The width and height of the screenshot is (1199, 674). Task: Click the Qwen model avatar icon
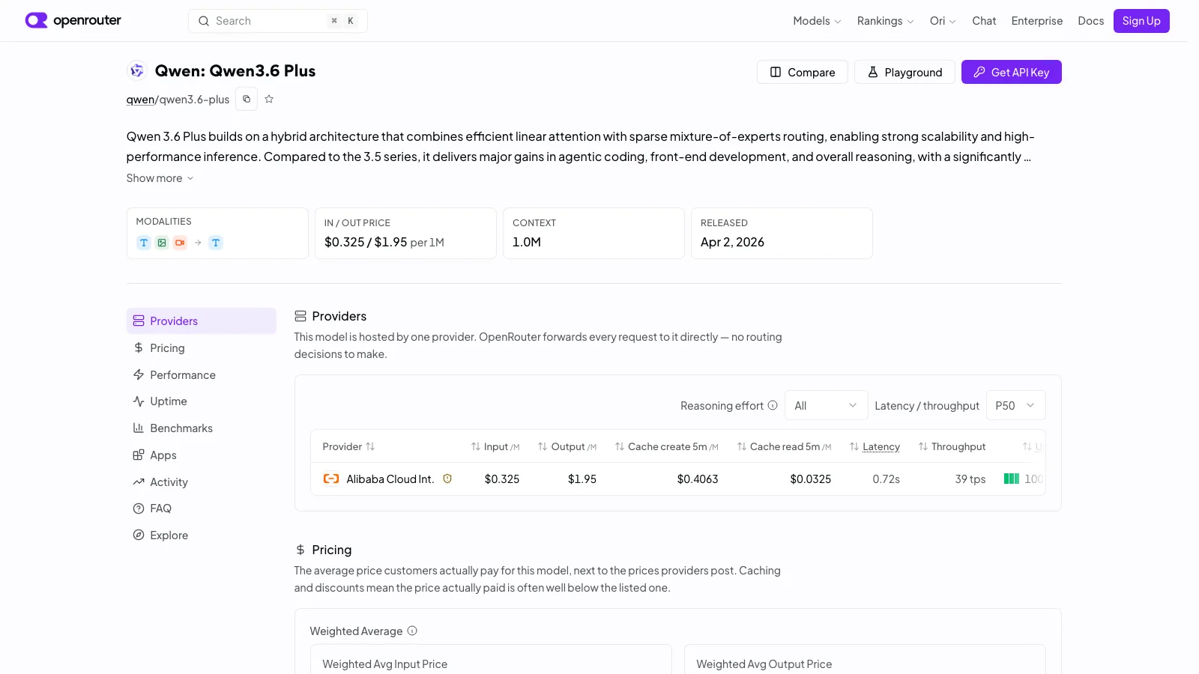[136, 70]
